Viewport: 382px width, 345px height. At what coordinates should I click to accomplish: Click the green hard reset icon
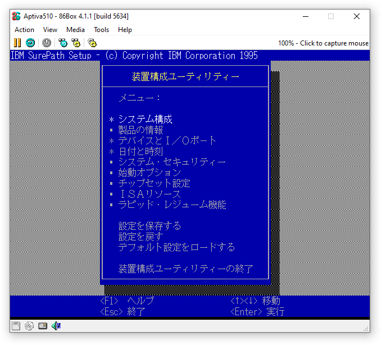click(30, 43)
